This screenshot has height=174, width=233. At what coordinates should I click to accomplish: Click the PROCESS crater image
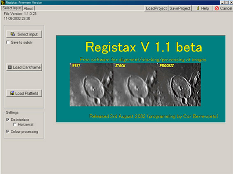[179, 85]
